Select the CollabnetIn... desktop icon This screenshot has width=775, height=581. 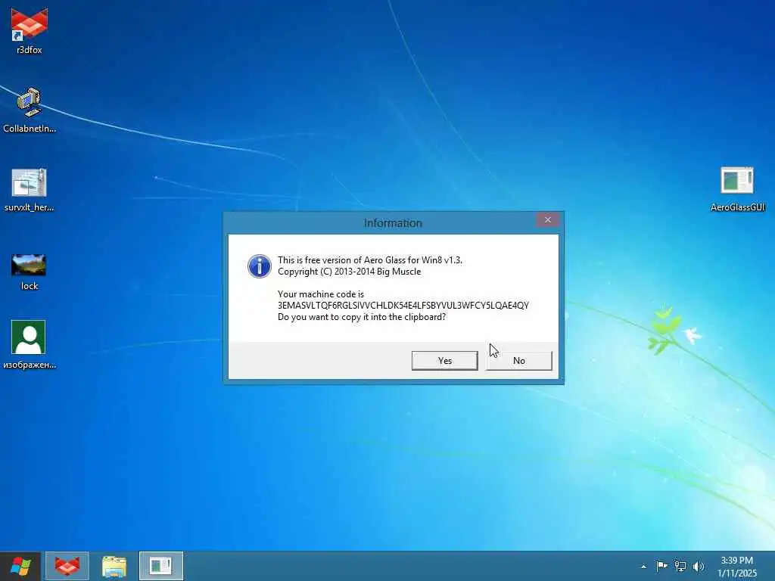(30, 110)
